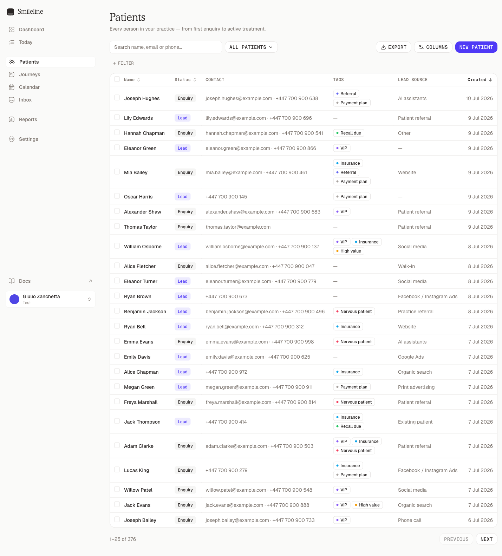Click the Contact column header
The width and height of the screenshot is (502, 556).
(x=215, y=80)
